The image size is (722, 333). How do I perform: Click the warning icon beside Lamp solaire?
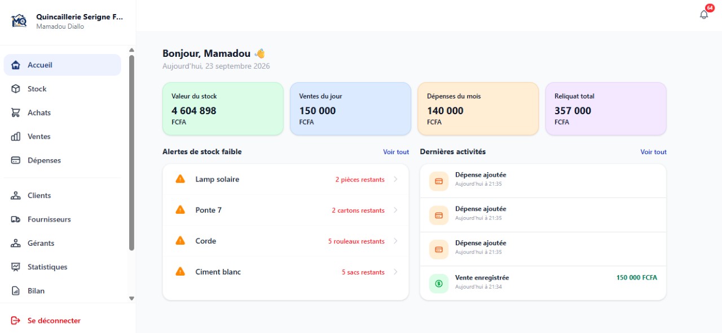coord(180,179)
